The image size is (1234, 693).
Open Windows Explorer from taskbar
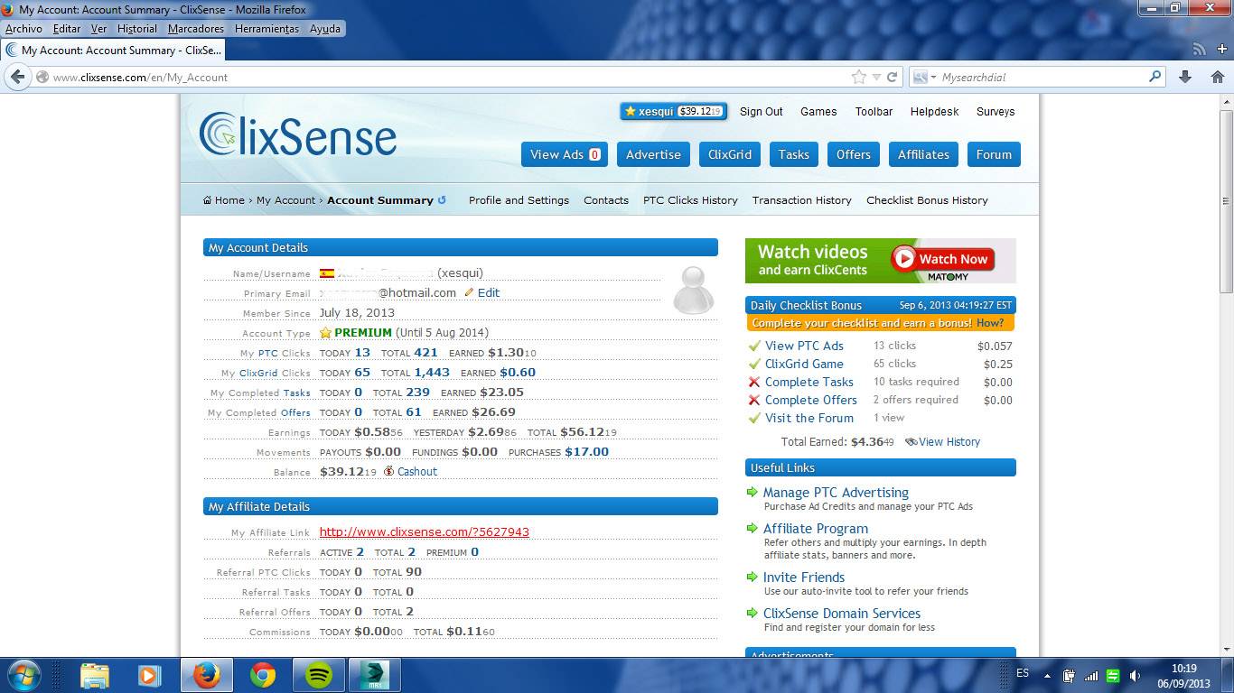click(x=94, y=675)
